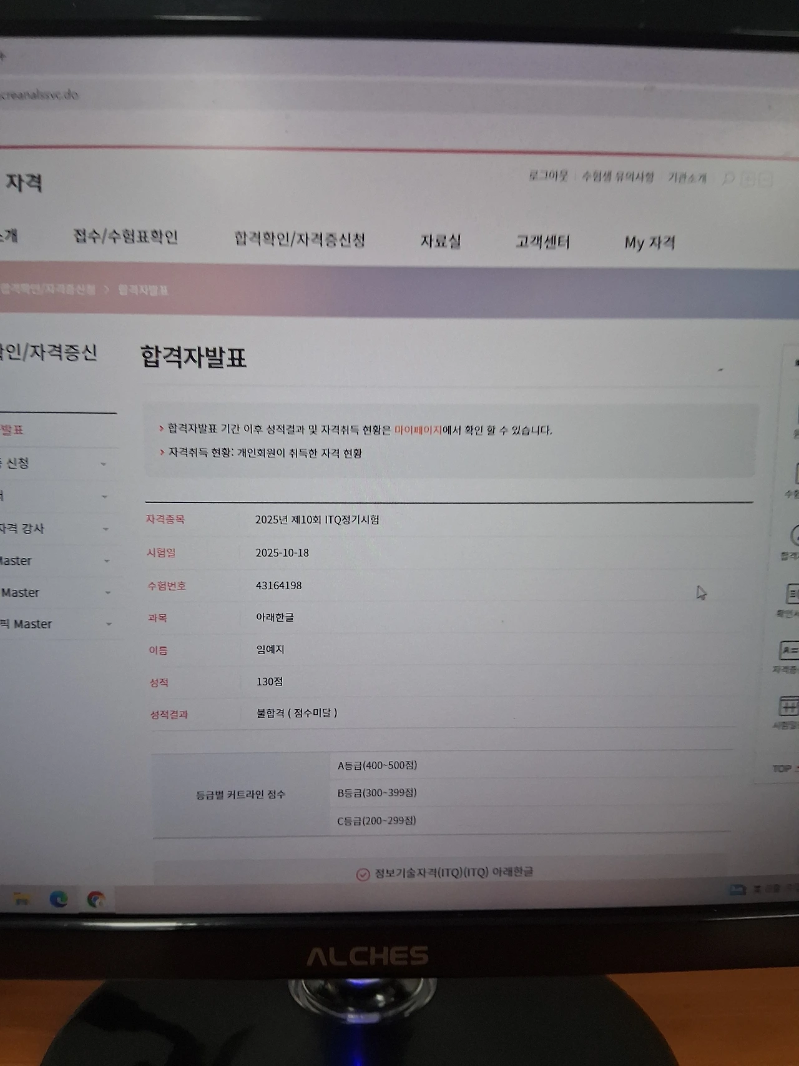Viewport: 799px width, 1066px height.
Task: Follow the red 마이페이지 link
Action: [x=418, y=430]
